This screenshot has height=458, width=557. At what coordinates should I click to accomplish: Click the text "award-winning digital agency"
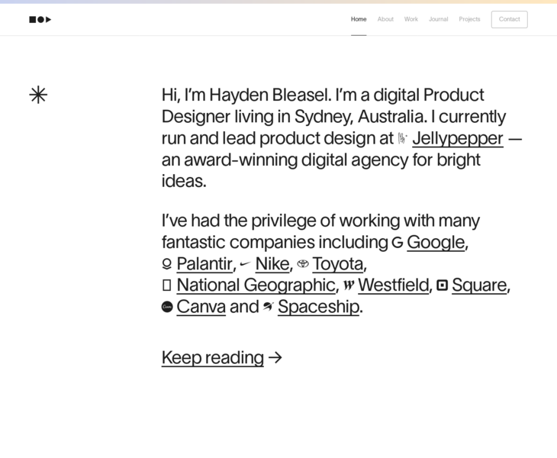point(296,160)
